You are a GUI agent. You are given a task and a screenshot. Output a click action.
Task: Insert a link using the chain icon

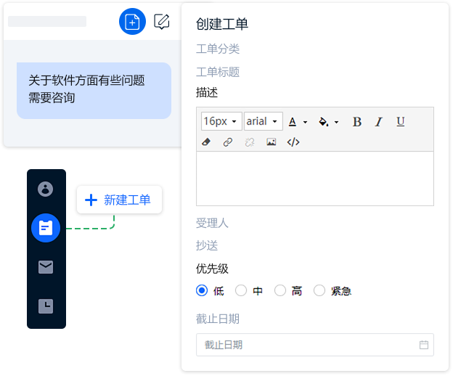227,142
